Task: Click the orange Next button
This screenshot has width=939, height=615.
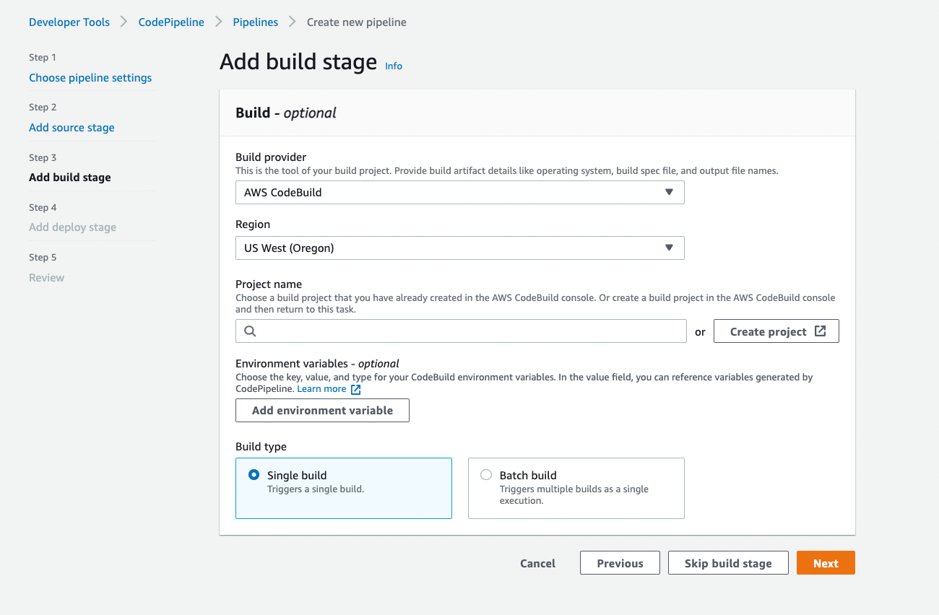Action: tap(826, 563)
